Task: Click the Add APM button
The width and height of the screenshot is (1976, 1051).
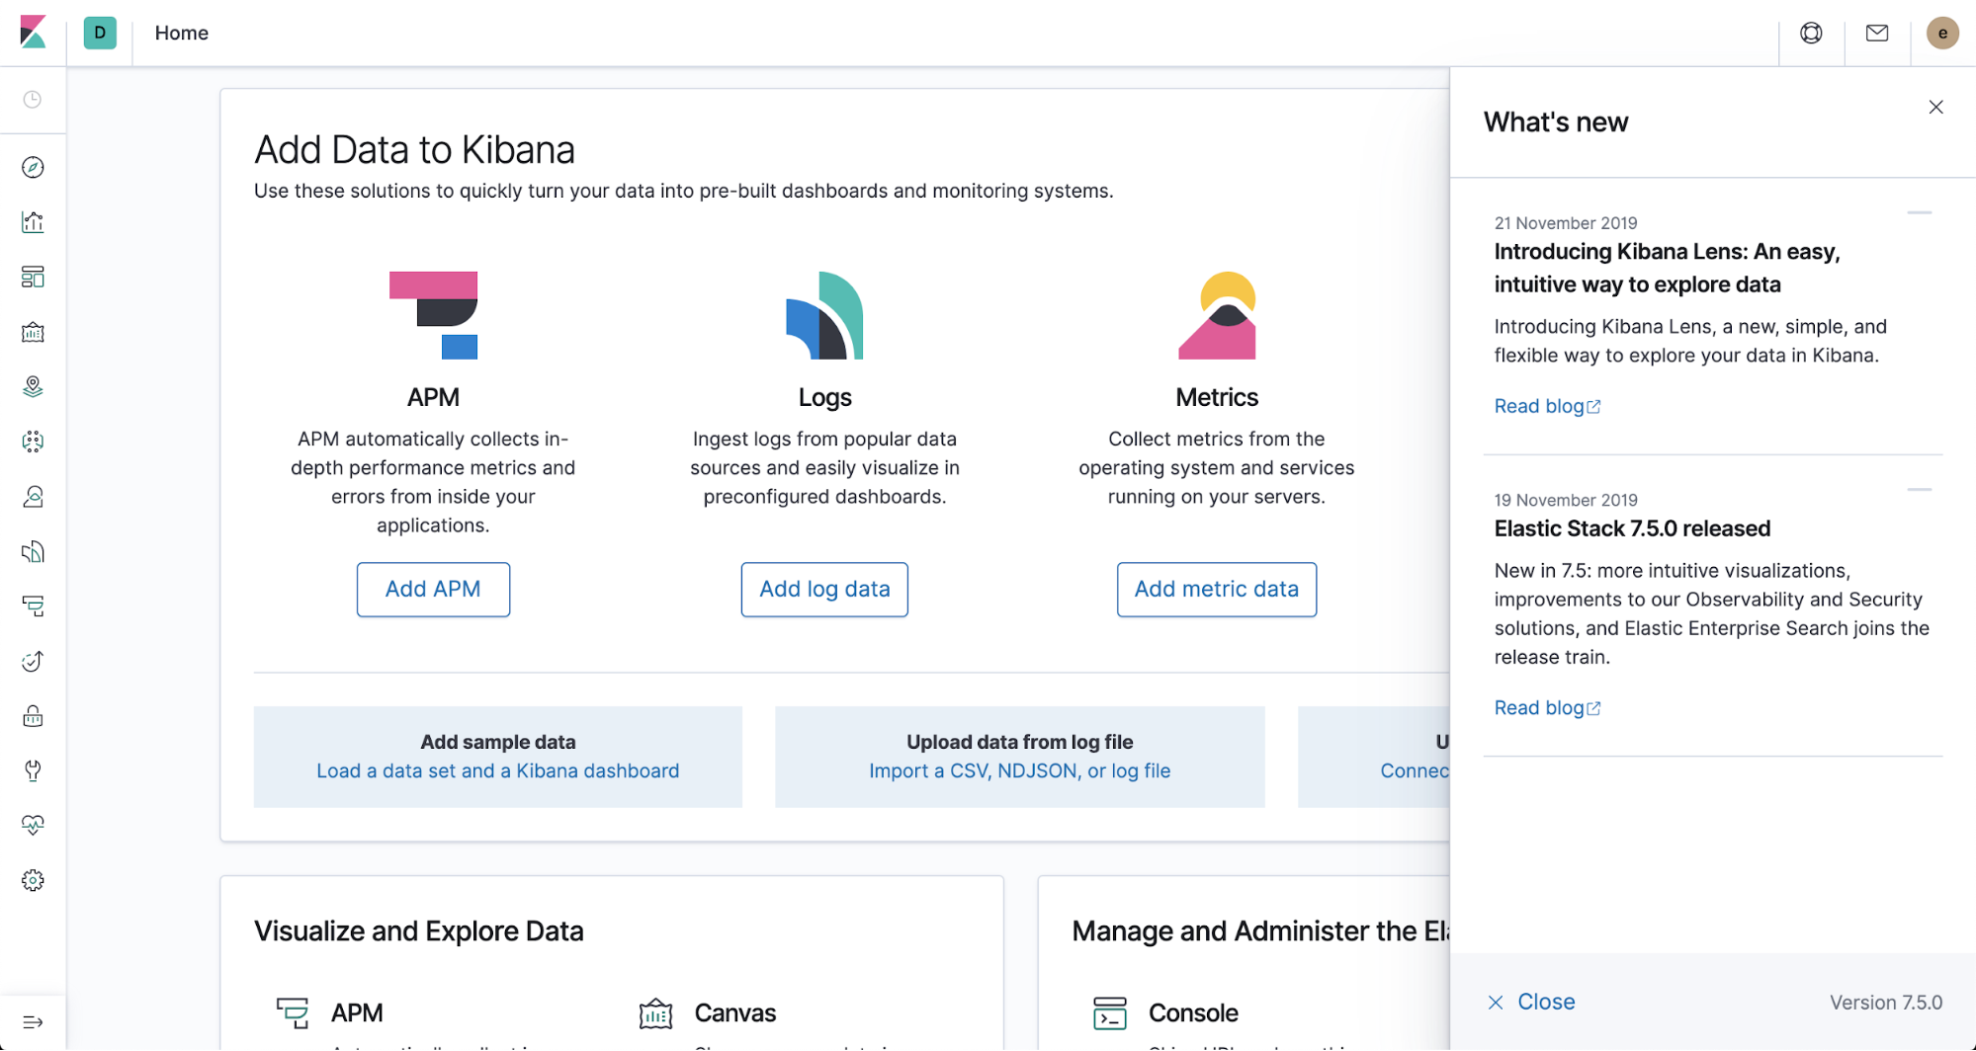Action: click(x=433, y=590)
